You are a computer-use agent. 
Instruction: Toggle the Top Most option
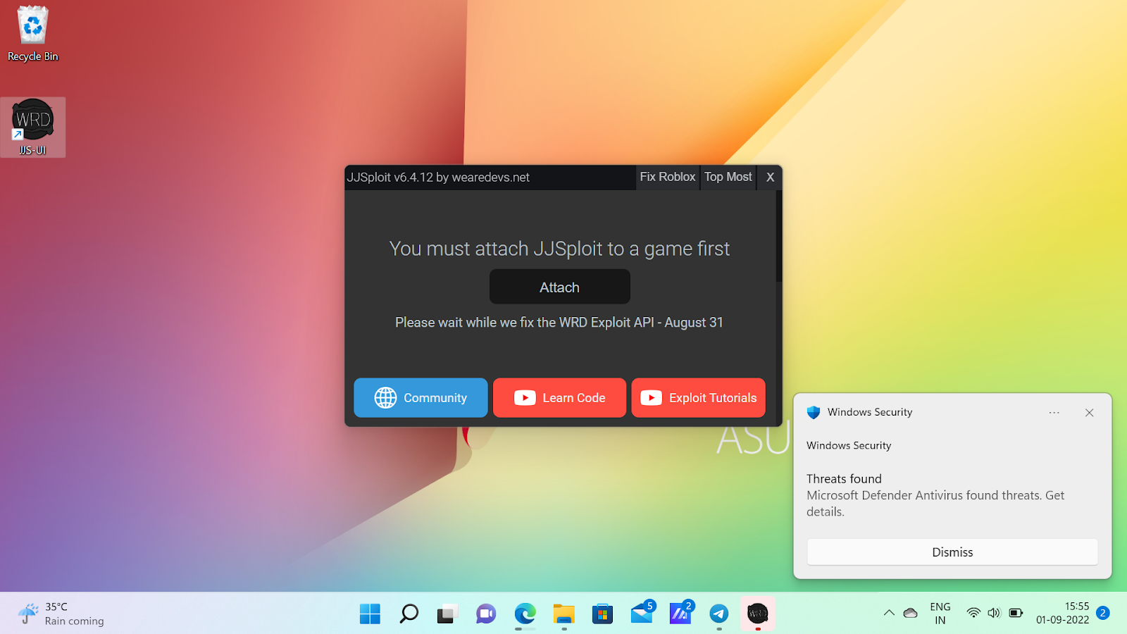pos(728,177)
